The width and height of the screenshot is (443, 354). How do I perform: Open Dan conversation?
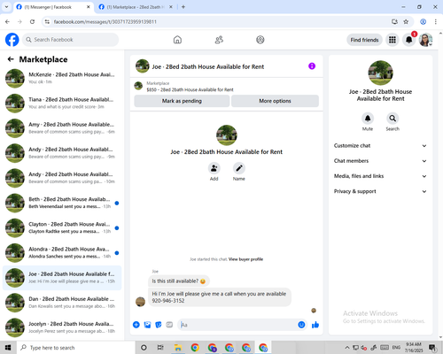click(x=62, y=303)
